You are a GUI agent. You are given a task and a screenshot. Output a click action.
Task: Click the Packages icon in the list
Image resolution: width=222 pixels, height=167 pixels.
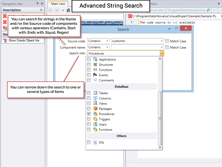(95, 109)
